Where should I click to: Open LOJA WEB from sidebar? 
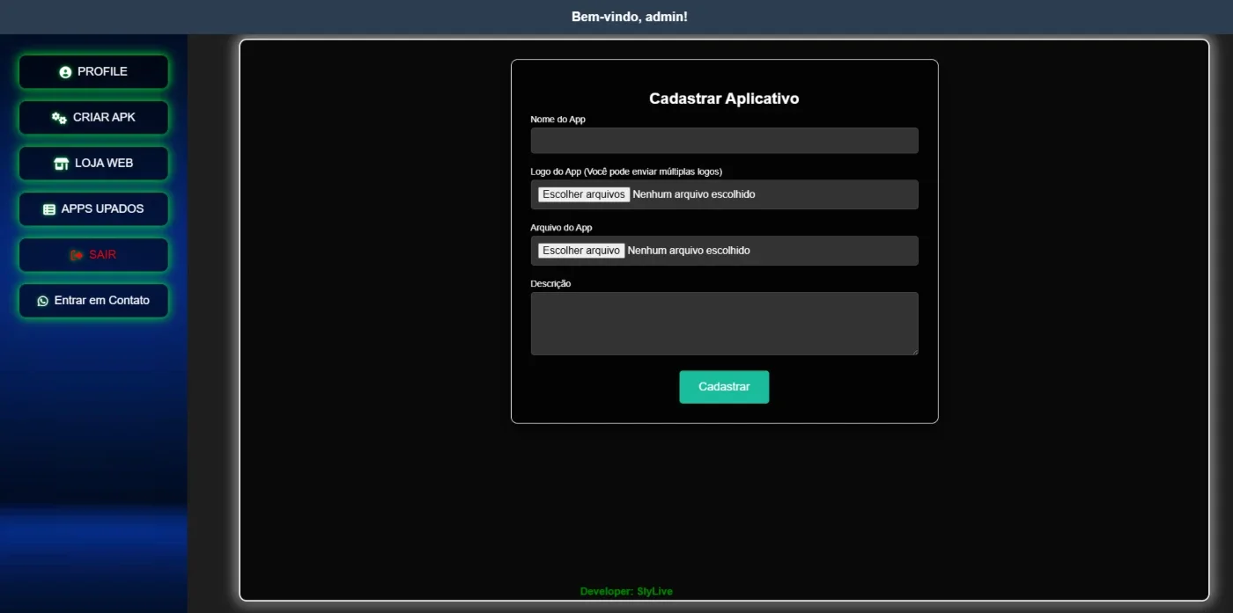pos(93,164)
